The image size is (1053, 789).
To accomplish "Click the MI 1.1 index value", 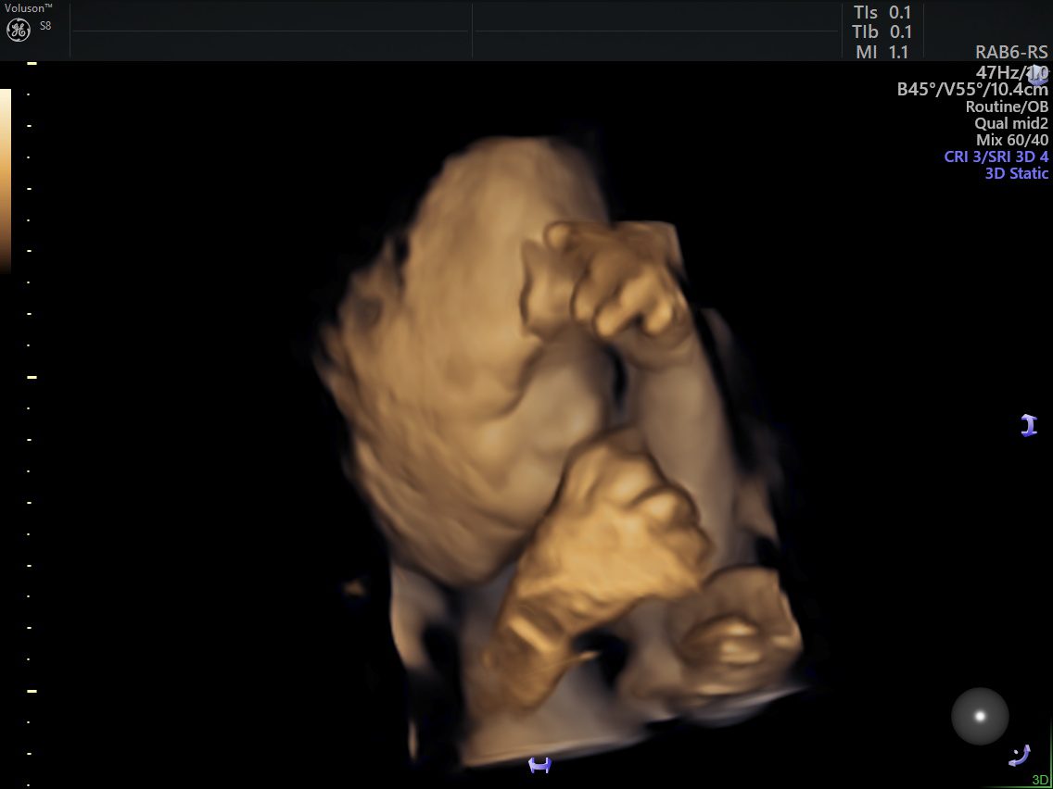I will 882,53.
